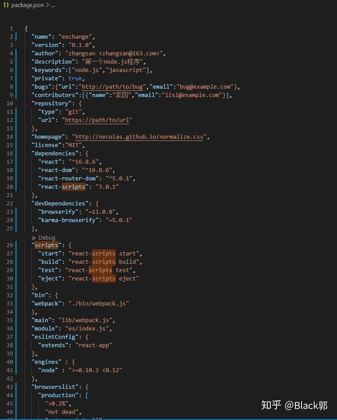This screenshot has height=420, width=337.
Task: Click the "engines" key
Action: tap(47, 362)
